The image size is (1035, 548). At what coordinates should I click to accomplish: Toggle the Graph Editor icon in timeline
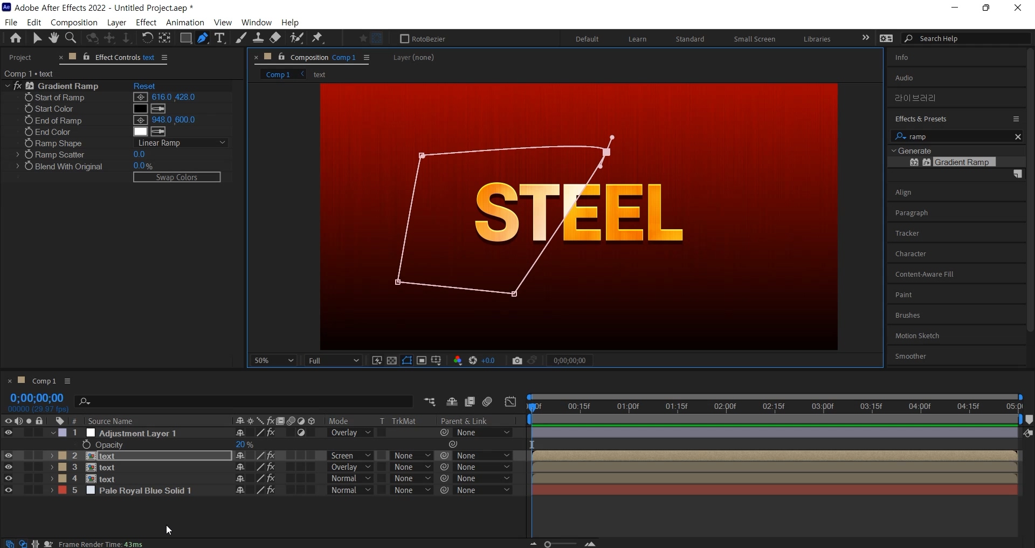point(510,402)
